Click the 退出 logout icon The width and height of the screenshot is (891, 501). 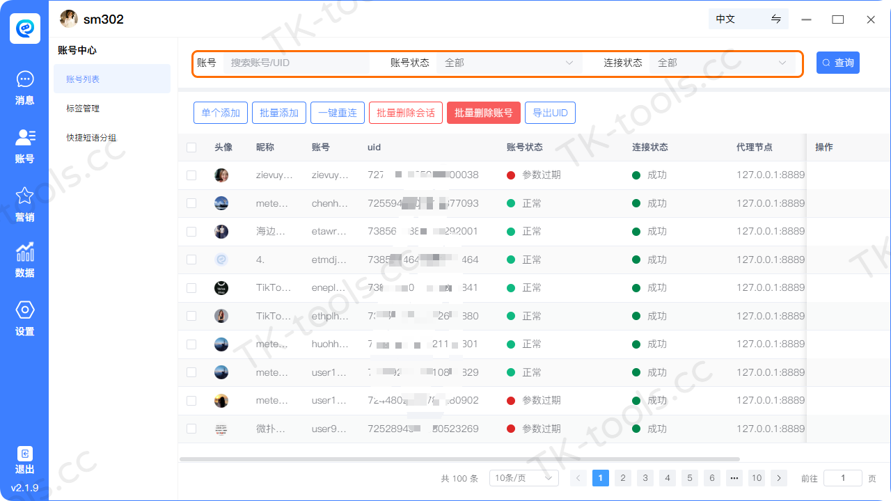24,454
